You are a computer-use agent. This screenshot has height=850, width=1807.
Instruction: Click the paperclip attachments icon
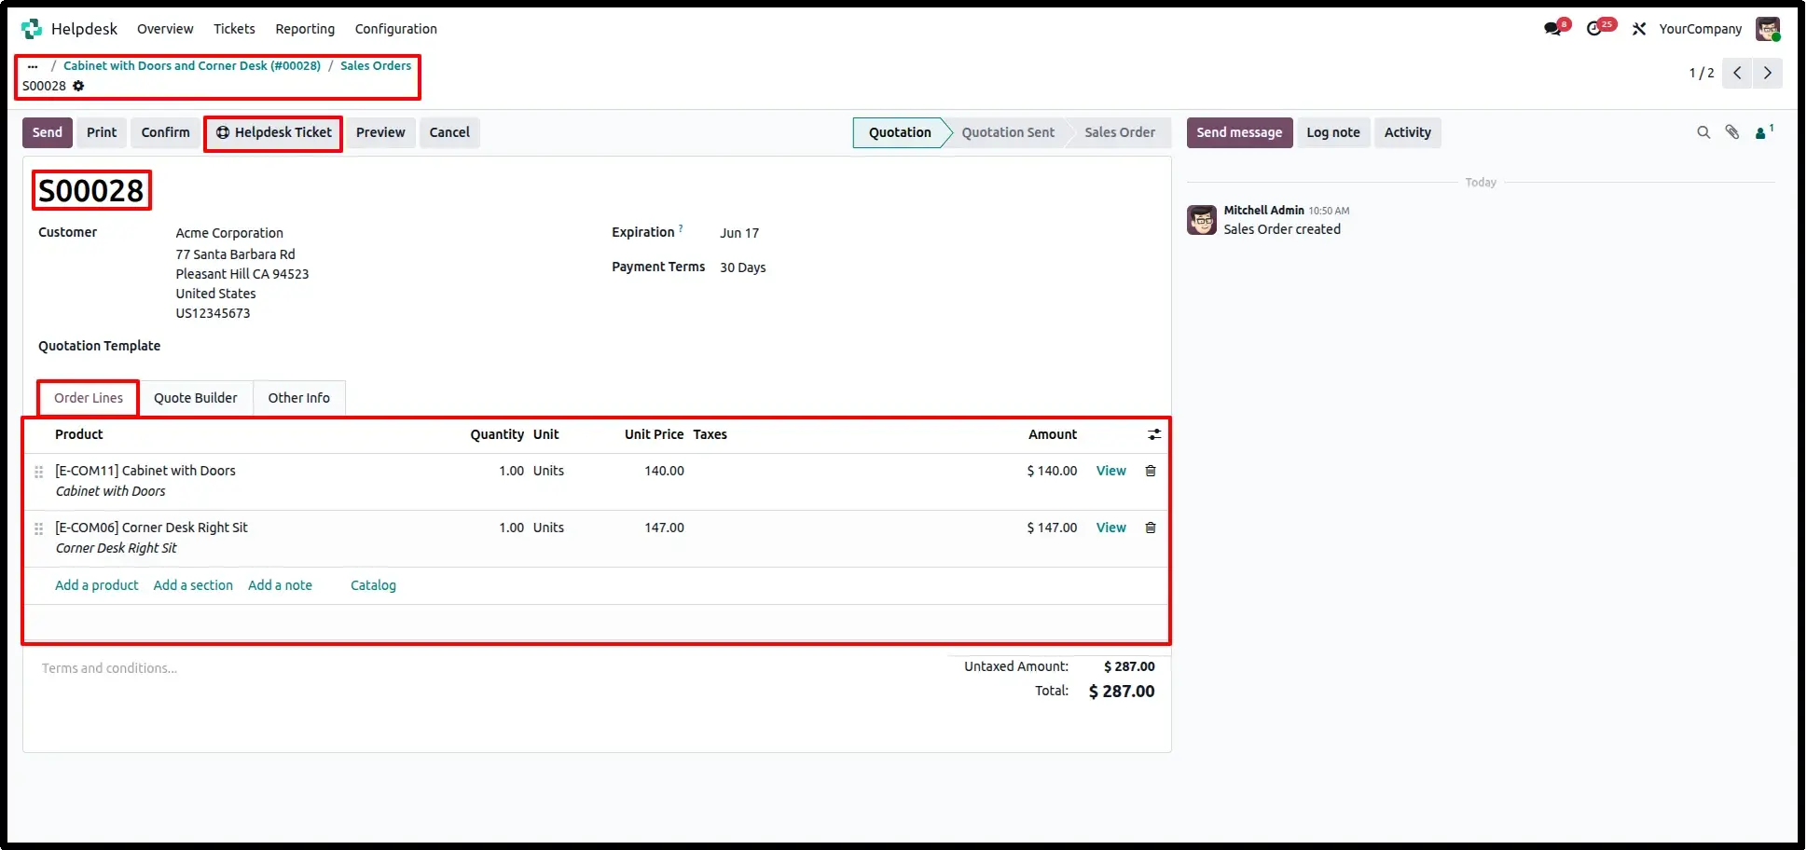click(1732, 132)
